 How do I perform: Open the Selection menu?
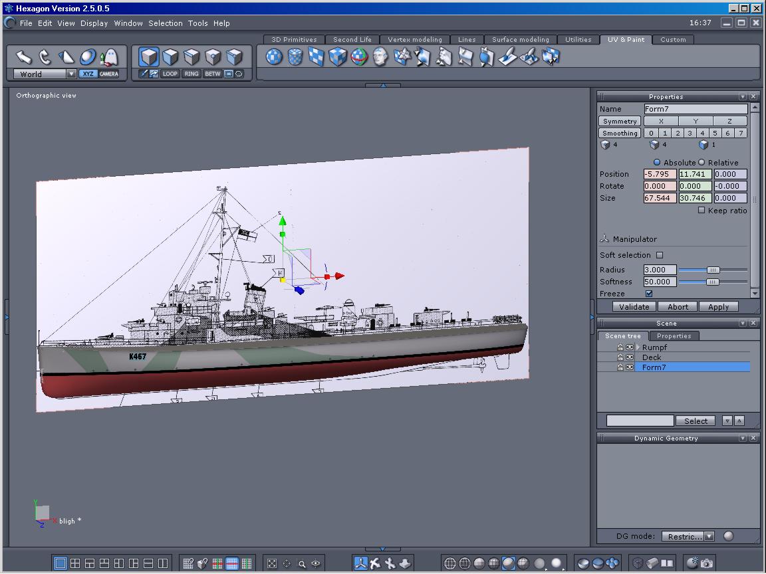(x=165, y=23)
